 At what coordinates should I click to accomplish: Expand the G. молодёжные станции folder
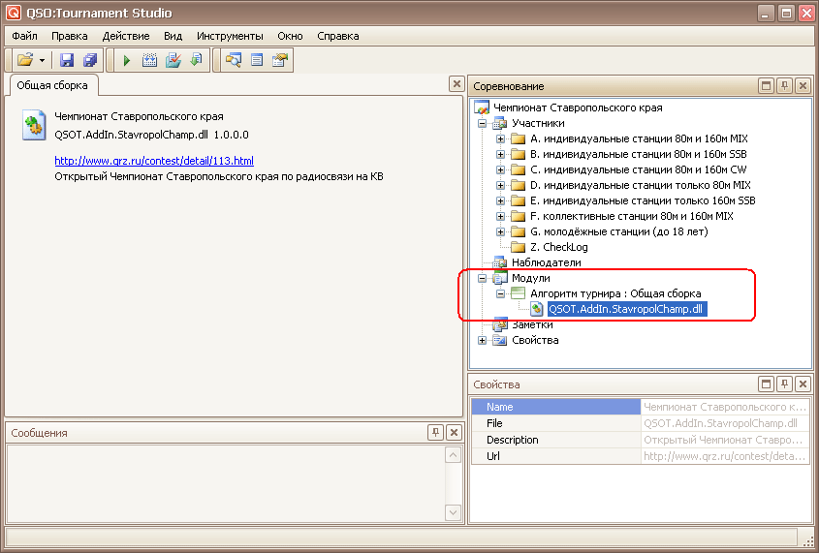tap(500, 232)
